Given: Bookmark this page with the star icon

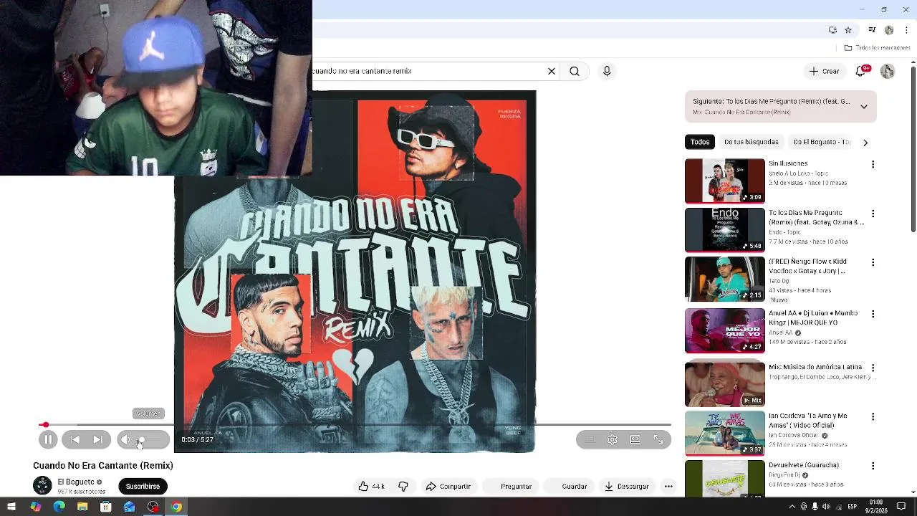Looking at the screenshot, I should pos(848,30).
